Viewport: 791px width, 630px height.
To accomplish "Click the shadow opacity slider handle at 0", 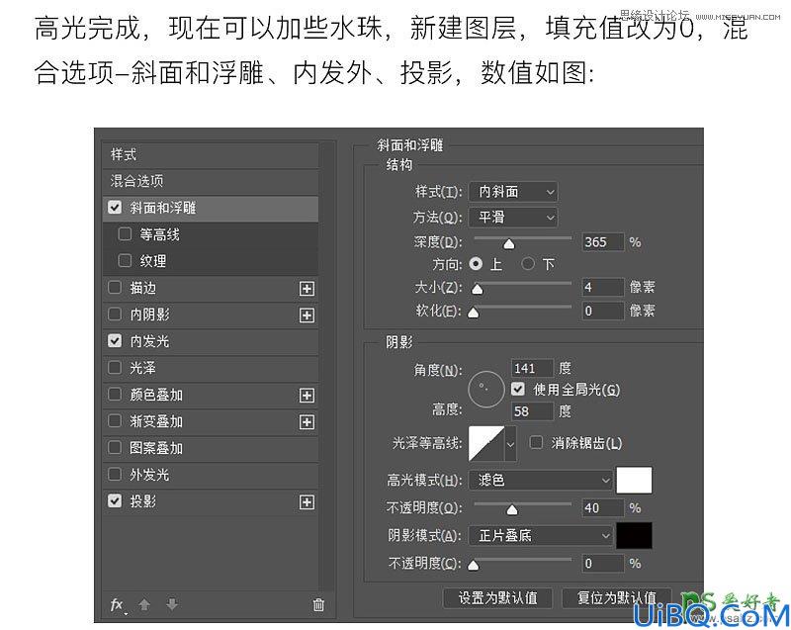I will (x=474, y=565).
